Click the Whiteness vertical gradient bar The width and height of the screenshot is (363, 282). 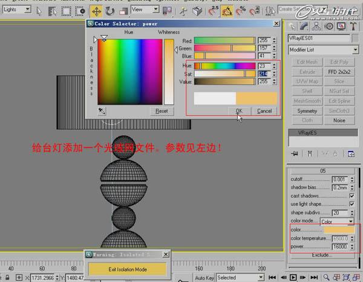[x=169, y=72]
